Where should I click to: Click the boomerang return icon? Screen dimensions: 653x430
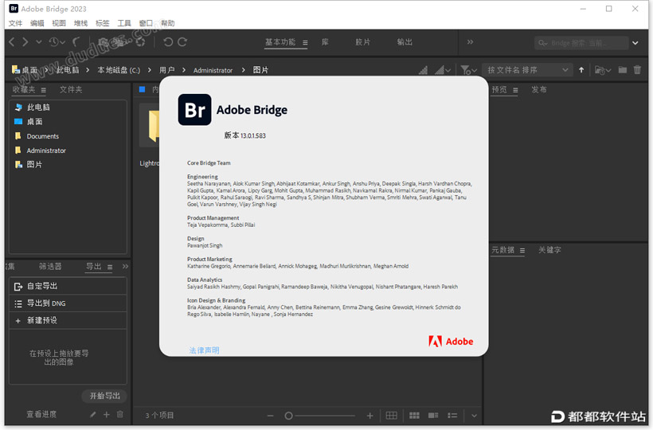[x=76, y=42]
